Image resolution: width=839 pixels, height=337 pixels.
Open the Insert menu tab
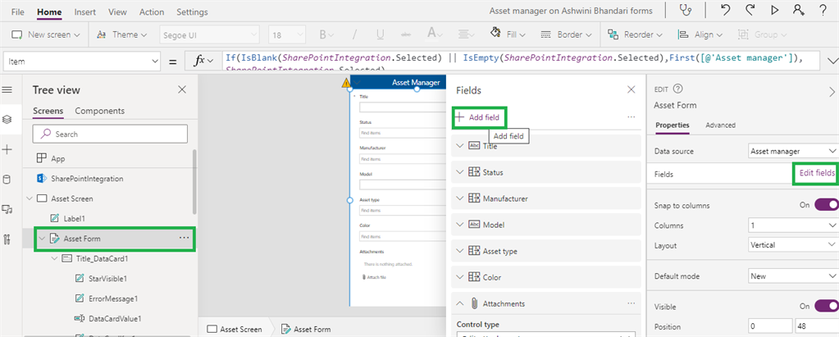[x=84, y=11]
